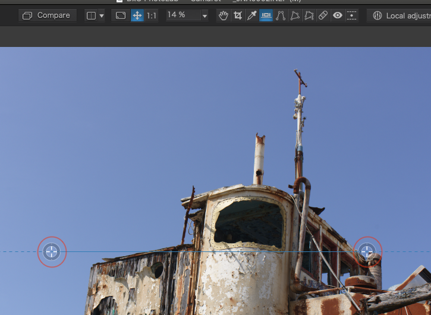Image resolution: width=431 pixels, height=315 pixels.
Task: Open the split preview dropdown arrow
Action: click(x=102, y=15)
